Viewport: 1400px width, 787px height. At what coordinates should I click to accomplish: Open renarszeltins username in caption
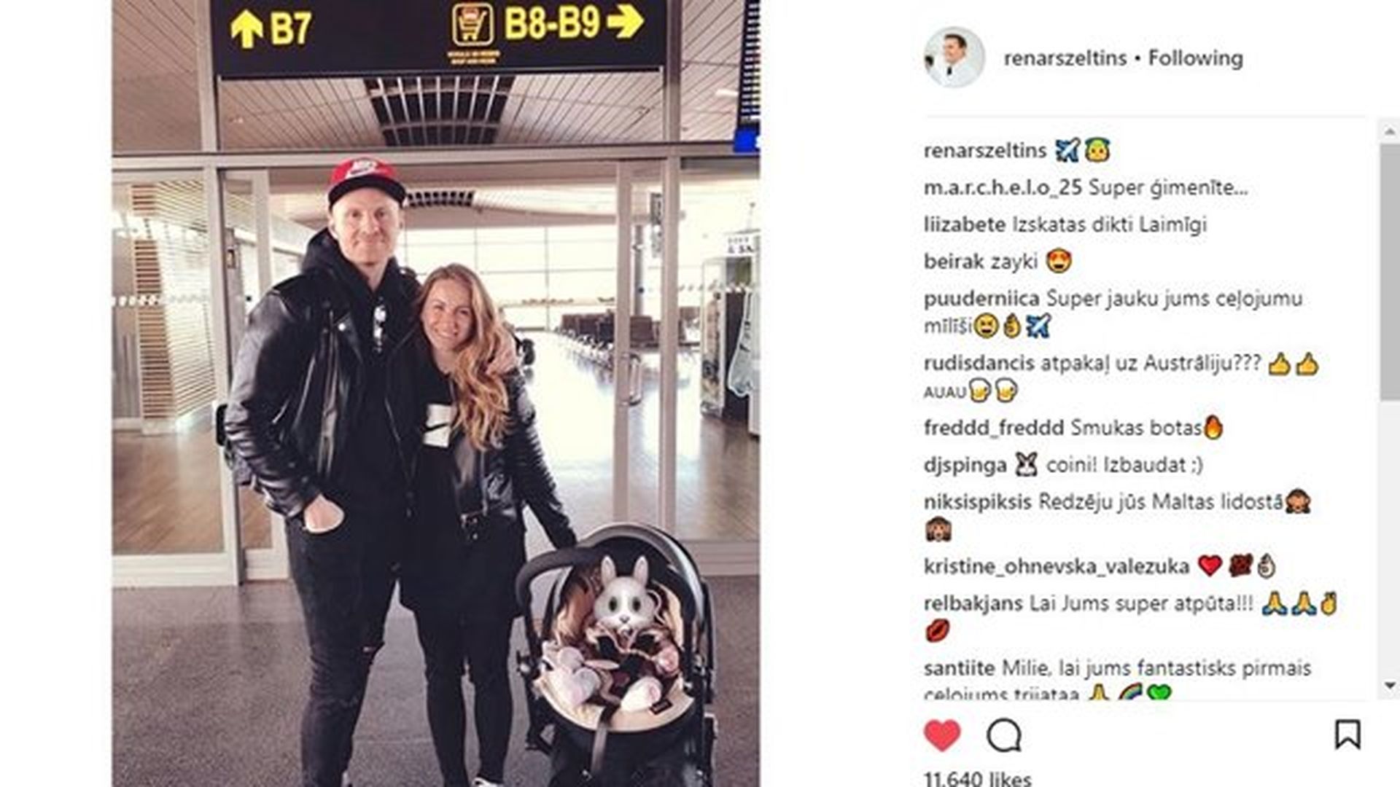click(985, 151)
